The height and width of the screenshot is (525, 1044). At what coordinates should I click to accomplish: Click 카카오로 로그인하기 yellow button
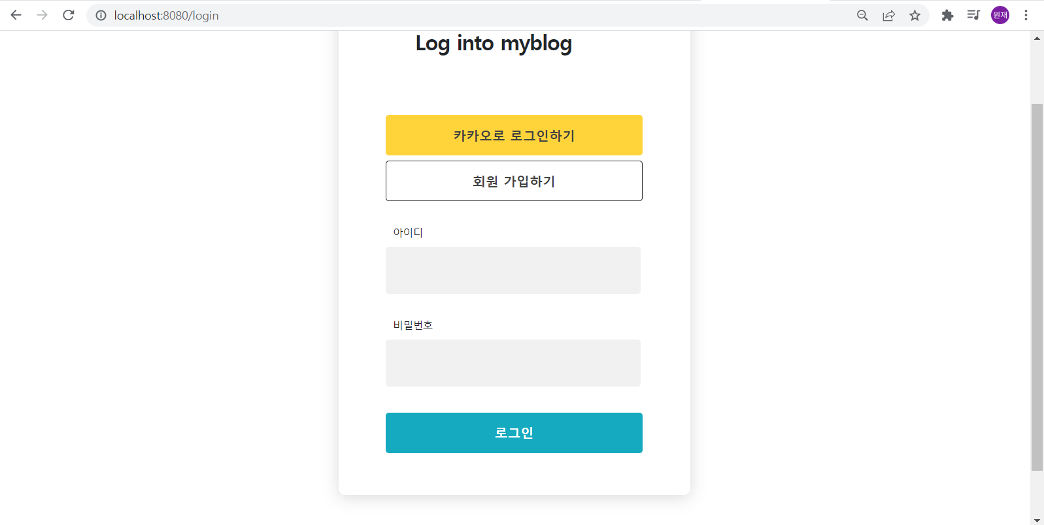point(514,135)
